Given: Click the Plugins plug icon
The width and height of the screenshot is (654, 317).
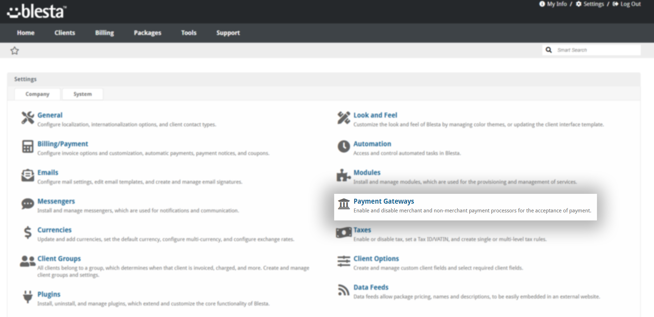Looking at the screenshot, I should click(28, 297).
